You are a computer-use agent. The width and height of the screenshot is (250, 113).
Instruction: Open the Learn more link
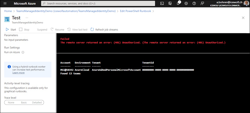coord(18,73)
